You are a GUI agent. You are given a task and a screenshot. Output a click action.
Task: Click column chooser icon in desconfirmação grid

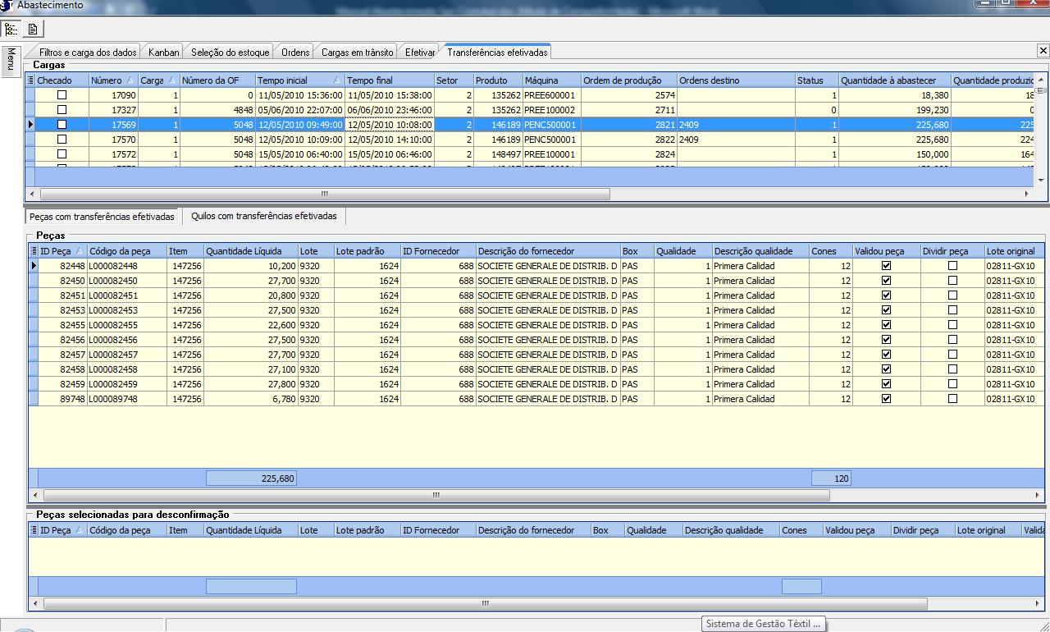[34, 530]
